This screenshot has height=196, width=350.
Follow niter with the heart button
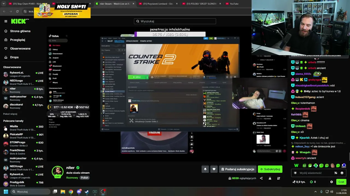pyautogui.click(x=214, y=169)
